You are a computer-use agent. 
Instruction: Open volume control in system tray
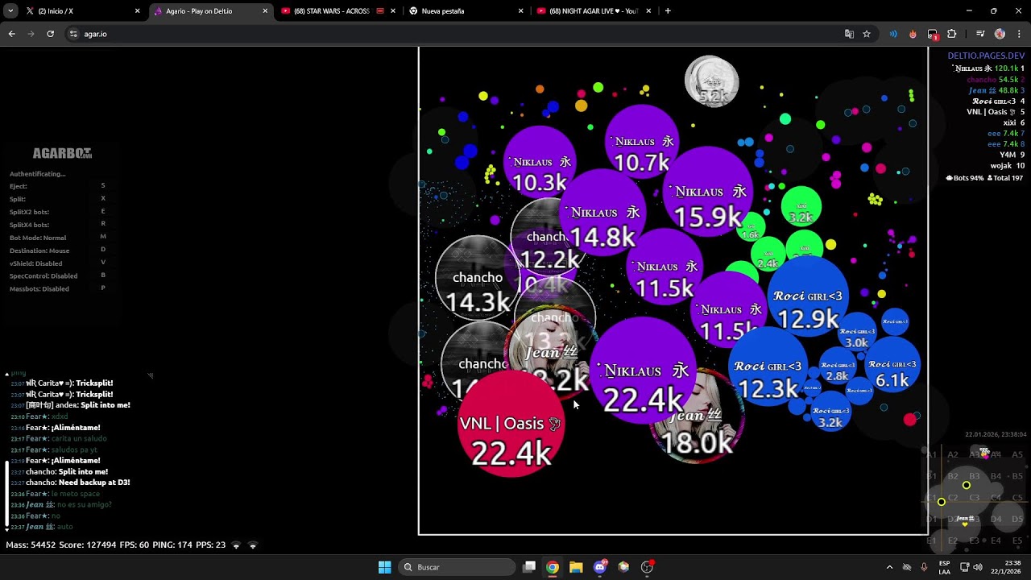pos(978,567)
